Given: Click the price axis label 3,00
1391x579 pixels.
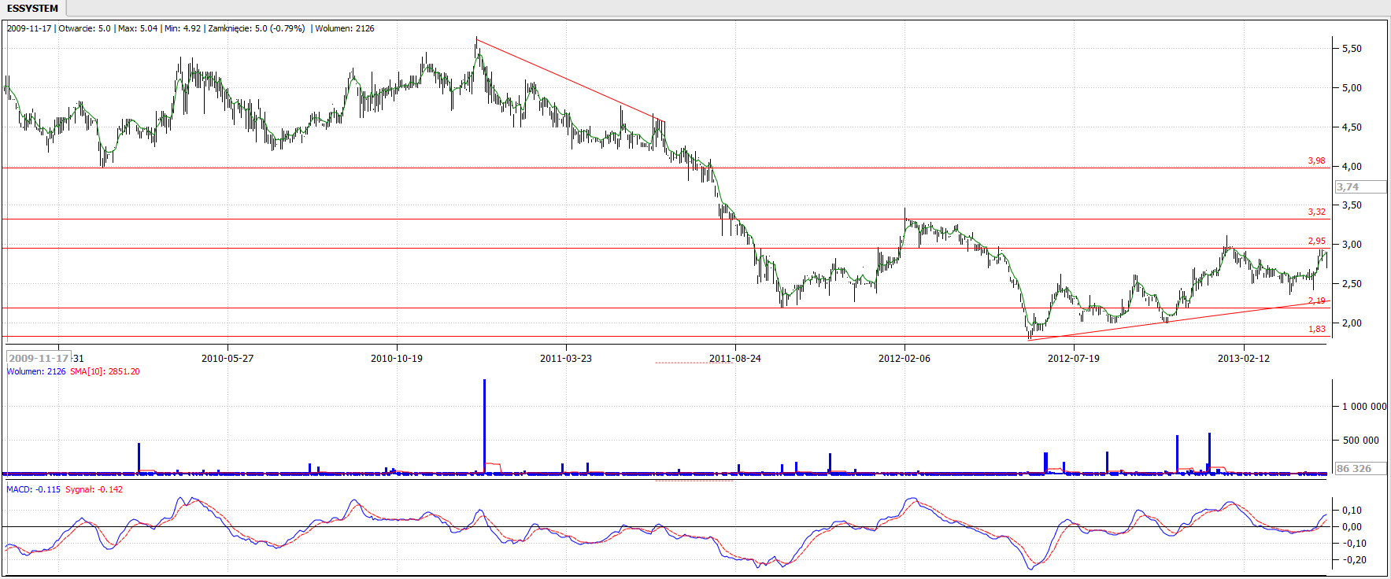Looking at the screenshot, I should 1352,244.
